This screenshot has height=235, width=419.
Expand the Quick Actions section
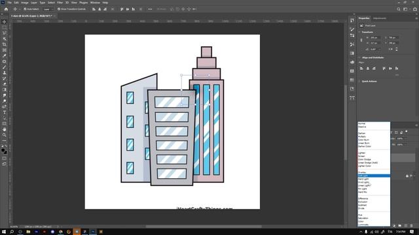359,81
